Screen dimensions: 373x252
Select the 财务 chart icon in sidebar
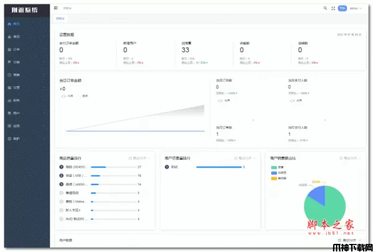[x=9, y=100]
